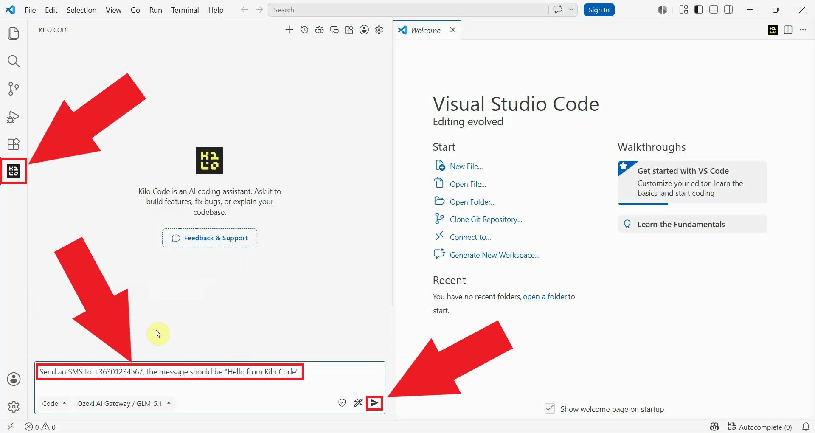Click the enhance prompt magic wand icon

pos(358,403)
